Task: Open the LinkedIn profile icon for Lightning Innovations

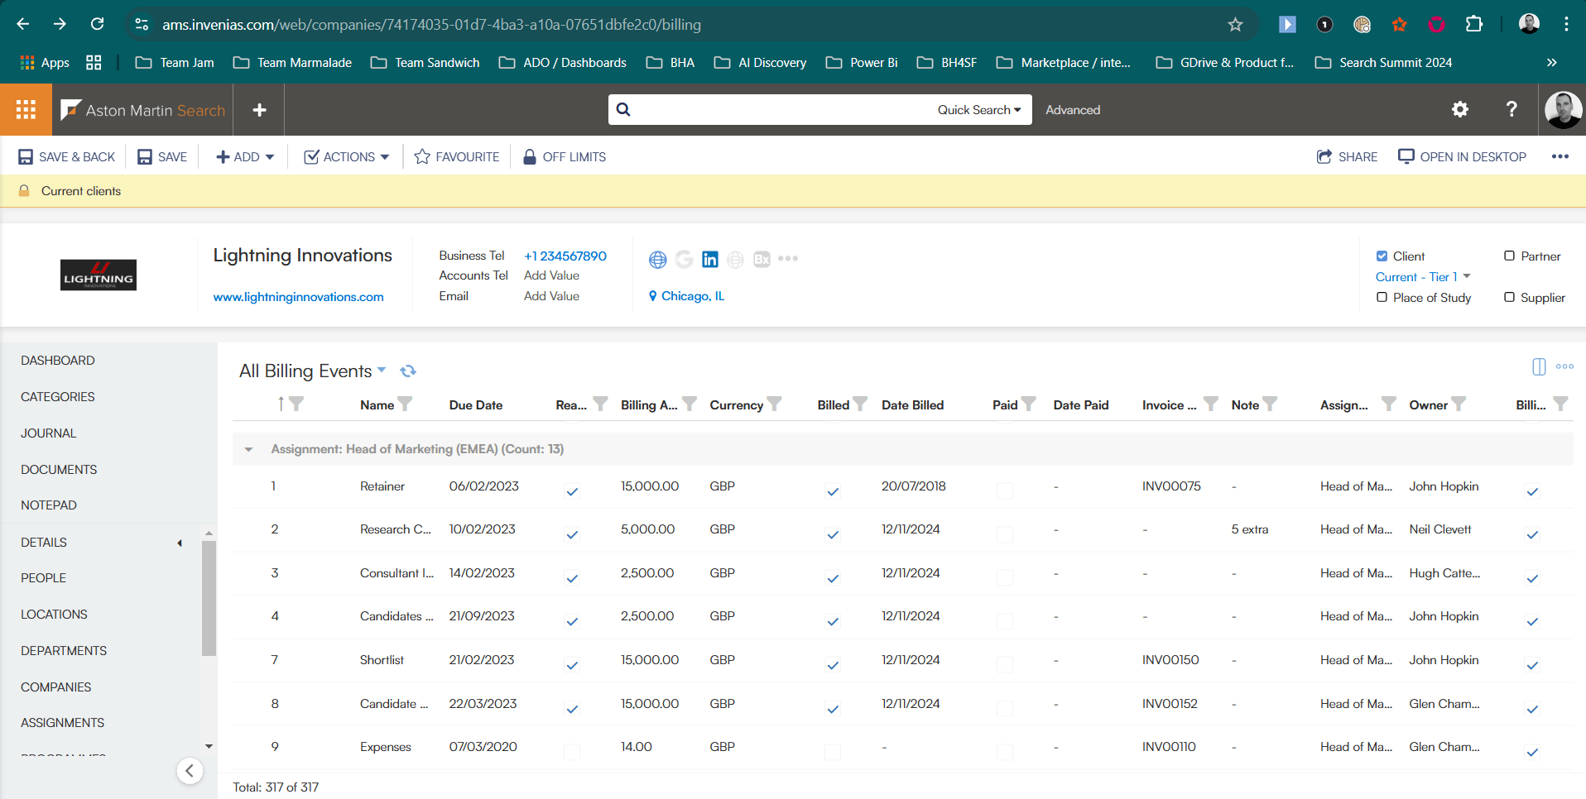Action: click(x=709, y=259)
